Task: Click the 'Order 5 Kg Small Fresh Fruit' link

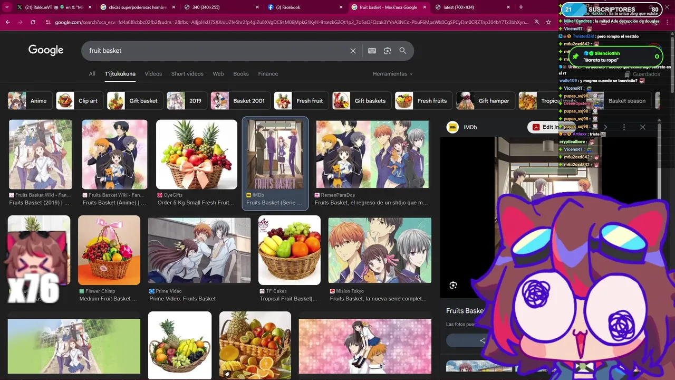Action: coord(196,203)
